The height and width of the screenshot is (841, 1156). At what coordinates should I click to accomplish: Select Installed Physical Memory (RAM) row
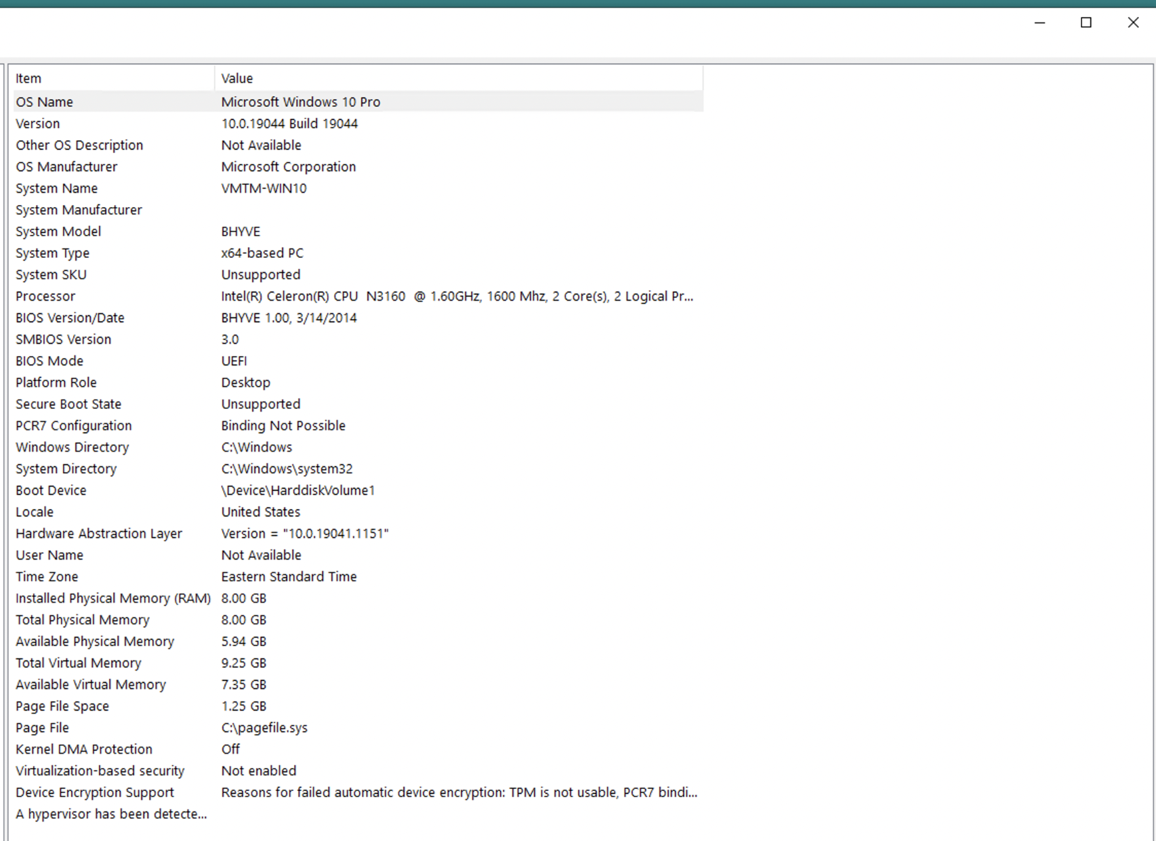pyautogui.click(x=358, y=599)
